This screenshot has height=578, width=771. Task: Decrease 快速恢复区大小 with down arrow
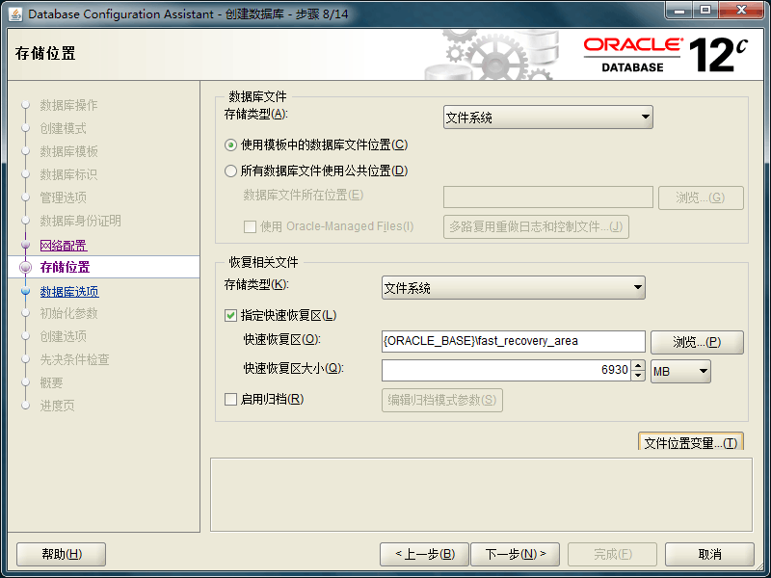[x=638, y=376]
